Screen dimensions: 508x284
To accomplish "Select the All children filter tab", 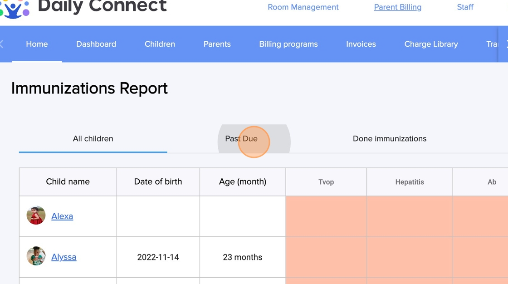I will pos(93,139).
